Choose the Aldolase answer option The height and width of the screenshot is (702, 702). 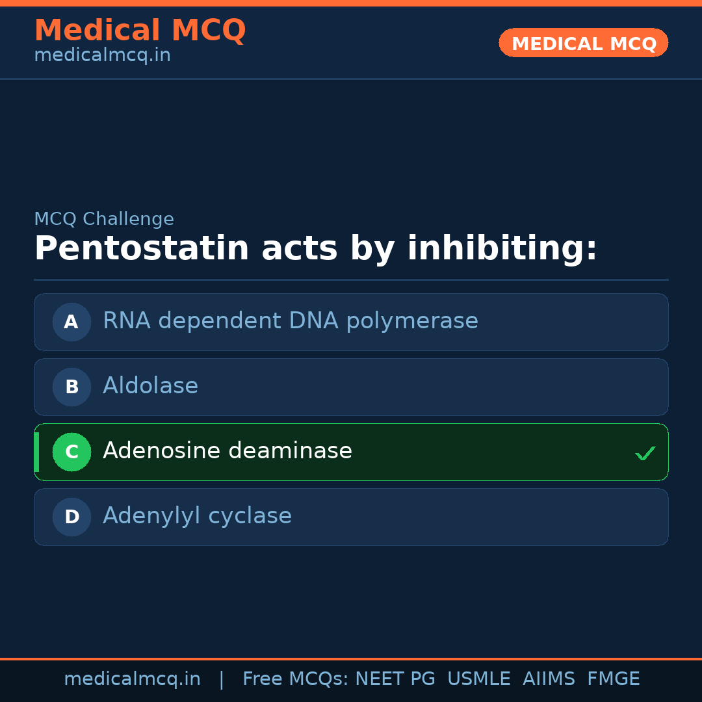[x=150, y=386]
